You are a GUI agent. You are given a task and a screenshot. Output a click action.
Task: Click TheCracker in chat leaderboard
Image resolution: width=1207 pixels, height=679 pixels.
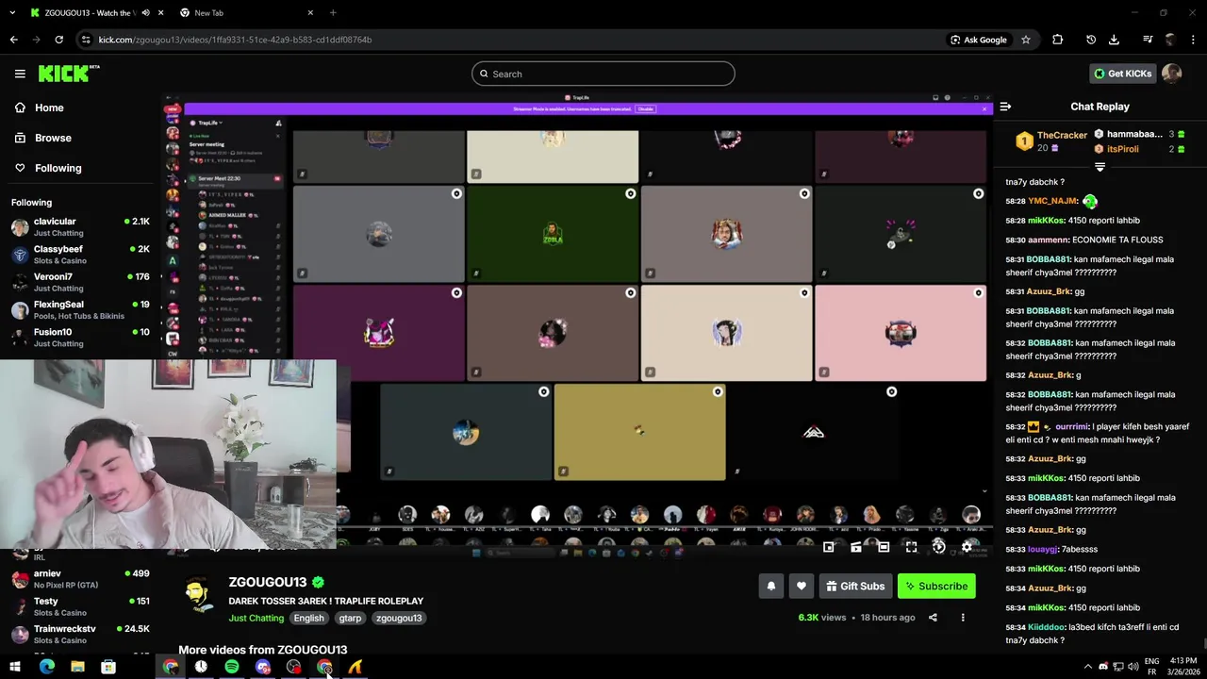1062,135
